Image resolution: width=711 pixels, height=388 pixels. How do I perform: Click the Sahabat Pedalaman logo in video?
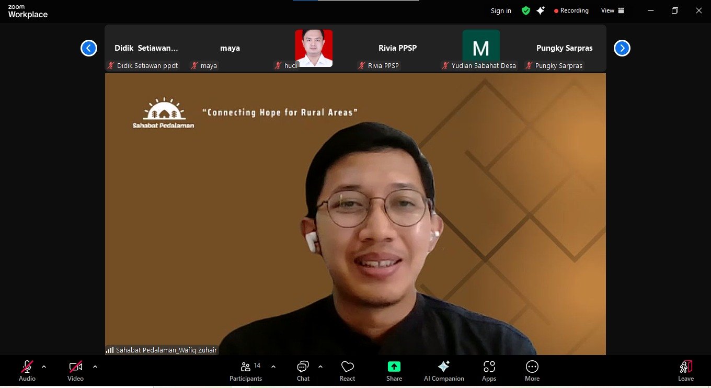click(163, 113)
